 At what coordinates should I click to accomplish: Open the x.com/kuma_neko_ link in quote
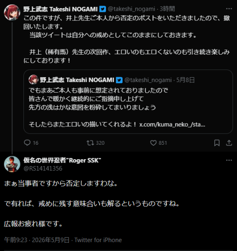pyautogui.click(x=172, y=124)
